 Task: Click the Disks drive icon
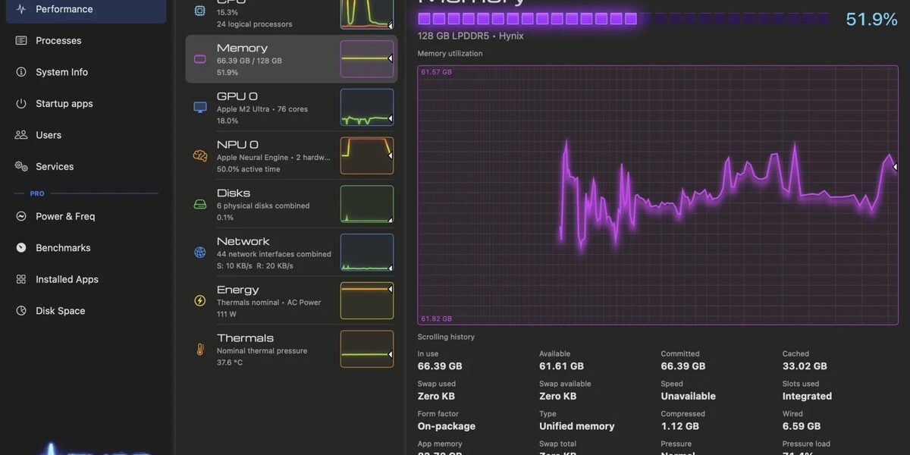200,205
